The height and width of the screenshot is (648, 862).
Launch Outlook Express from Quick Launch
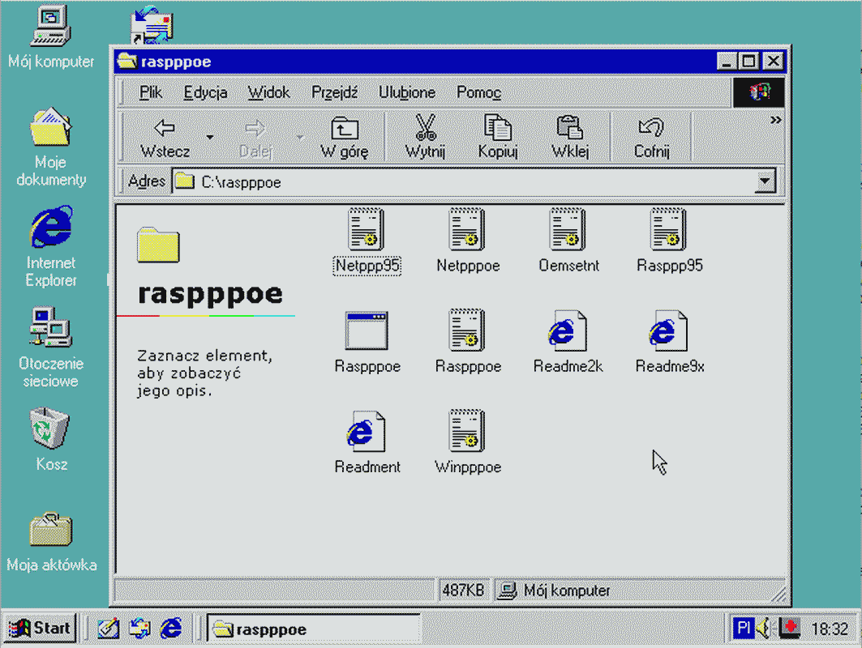pyautogui.click(x=139, y=628)
